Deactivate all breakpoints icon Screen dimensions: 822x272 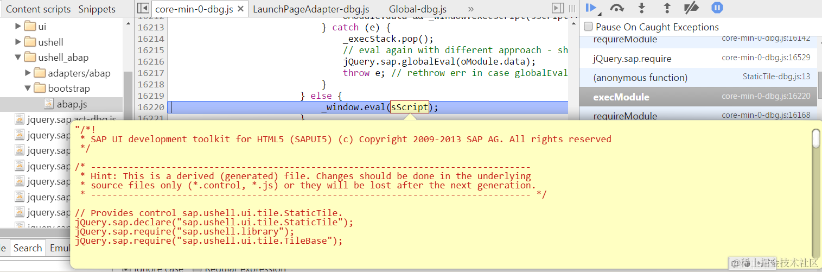tap(691, 8)
